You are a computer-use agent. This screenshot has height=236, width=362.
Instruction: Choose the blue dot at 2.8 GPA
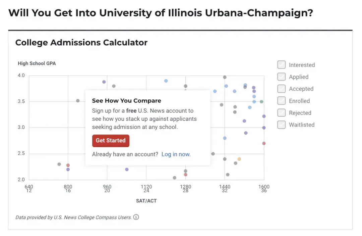pos(225,138)
